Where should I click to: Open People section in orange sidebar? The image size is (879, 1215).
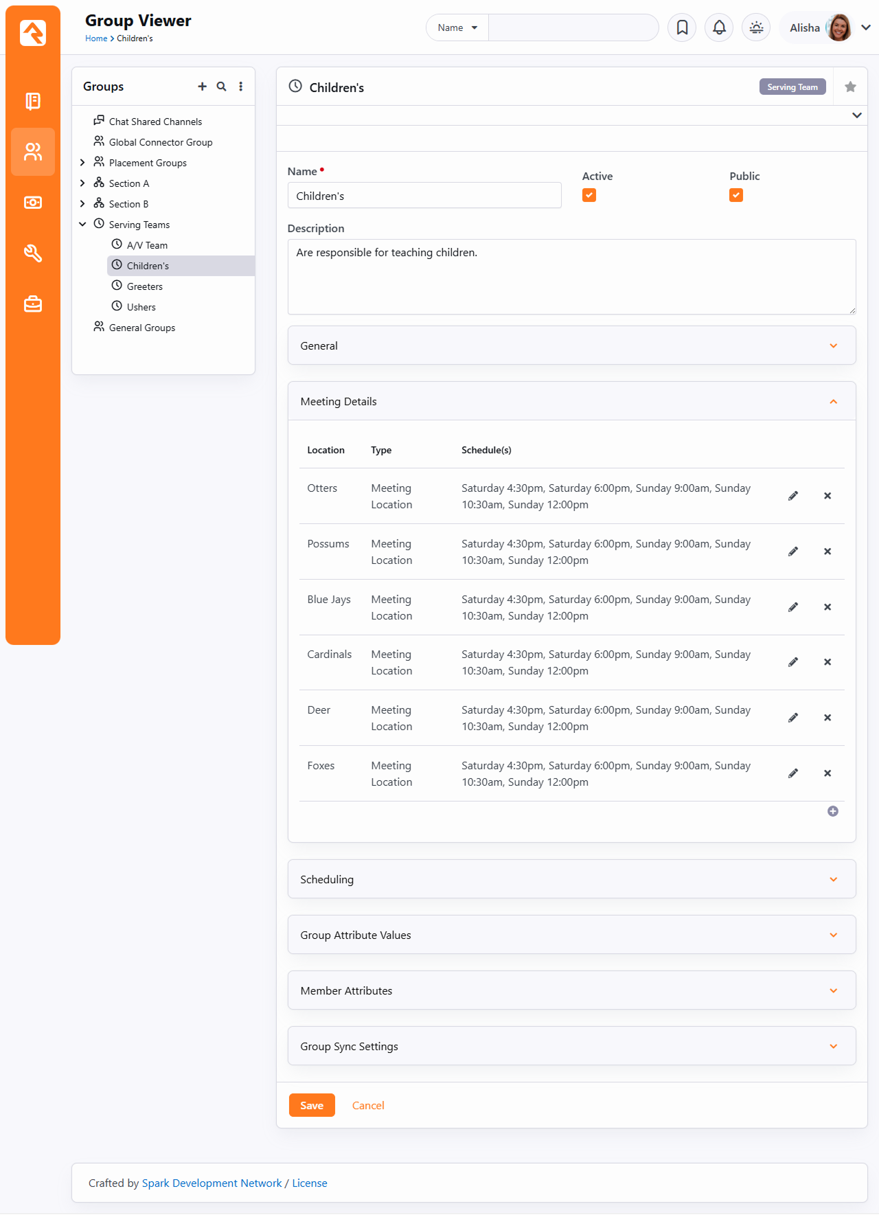(33, 152)
